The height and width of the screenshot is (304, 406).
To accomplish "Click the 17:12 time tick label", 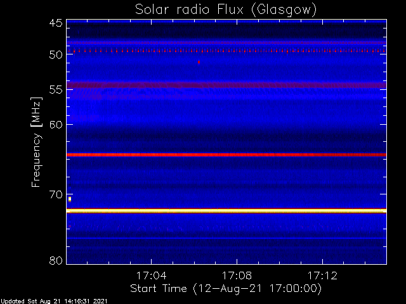I will point(323,275).
